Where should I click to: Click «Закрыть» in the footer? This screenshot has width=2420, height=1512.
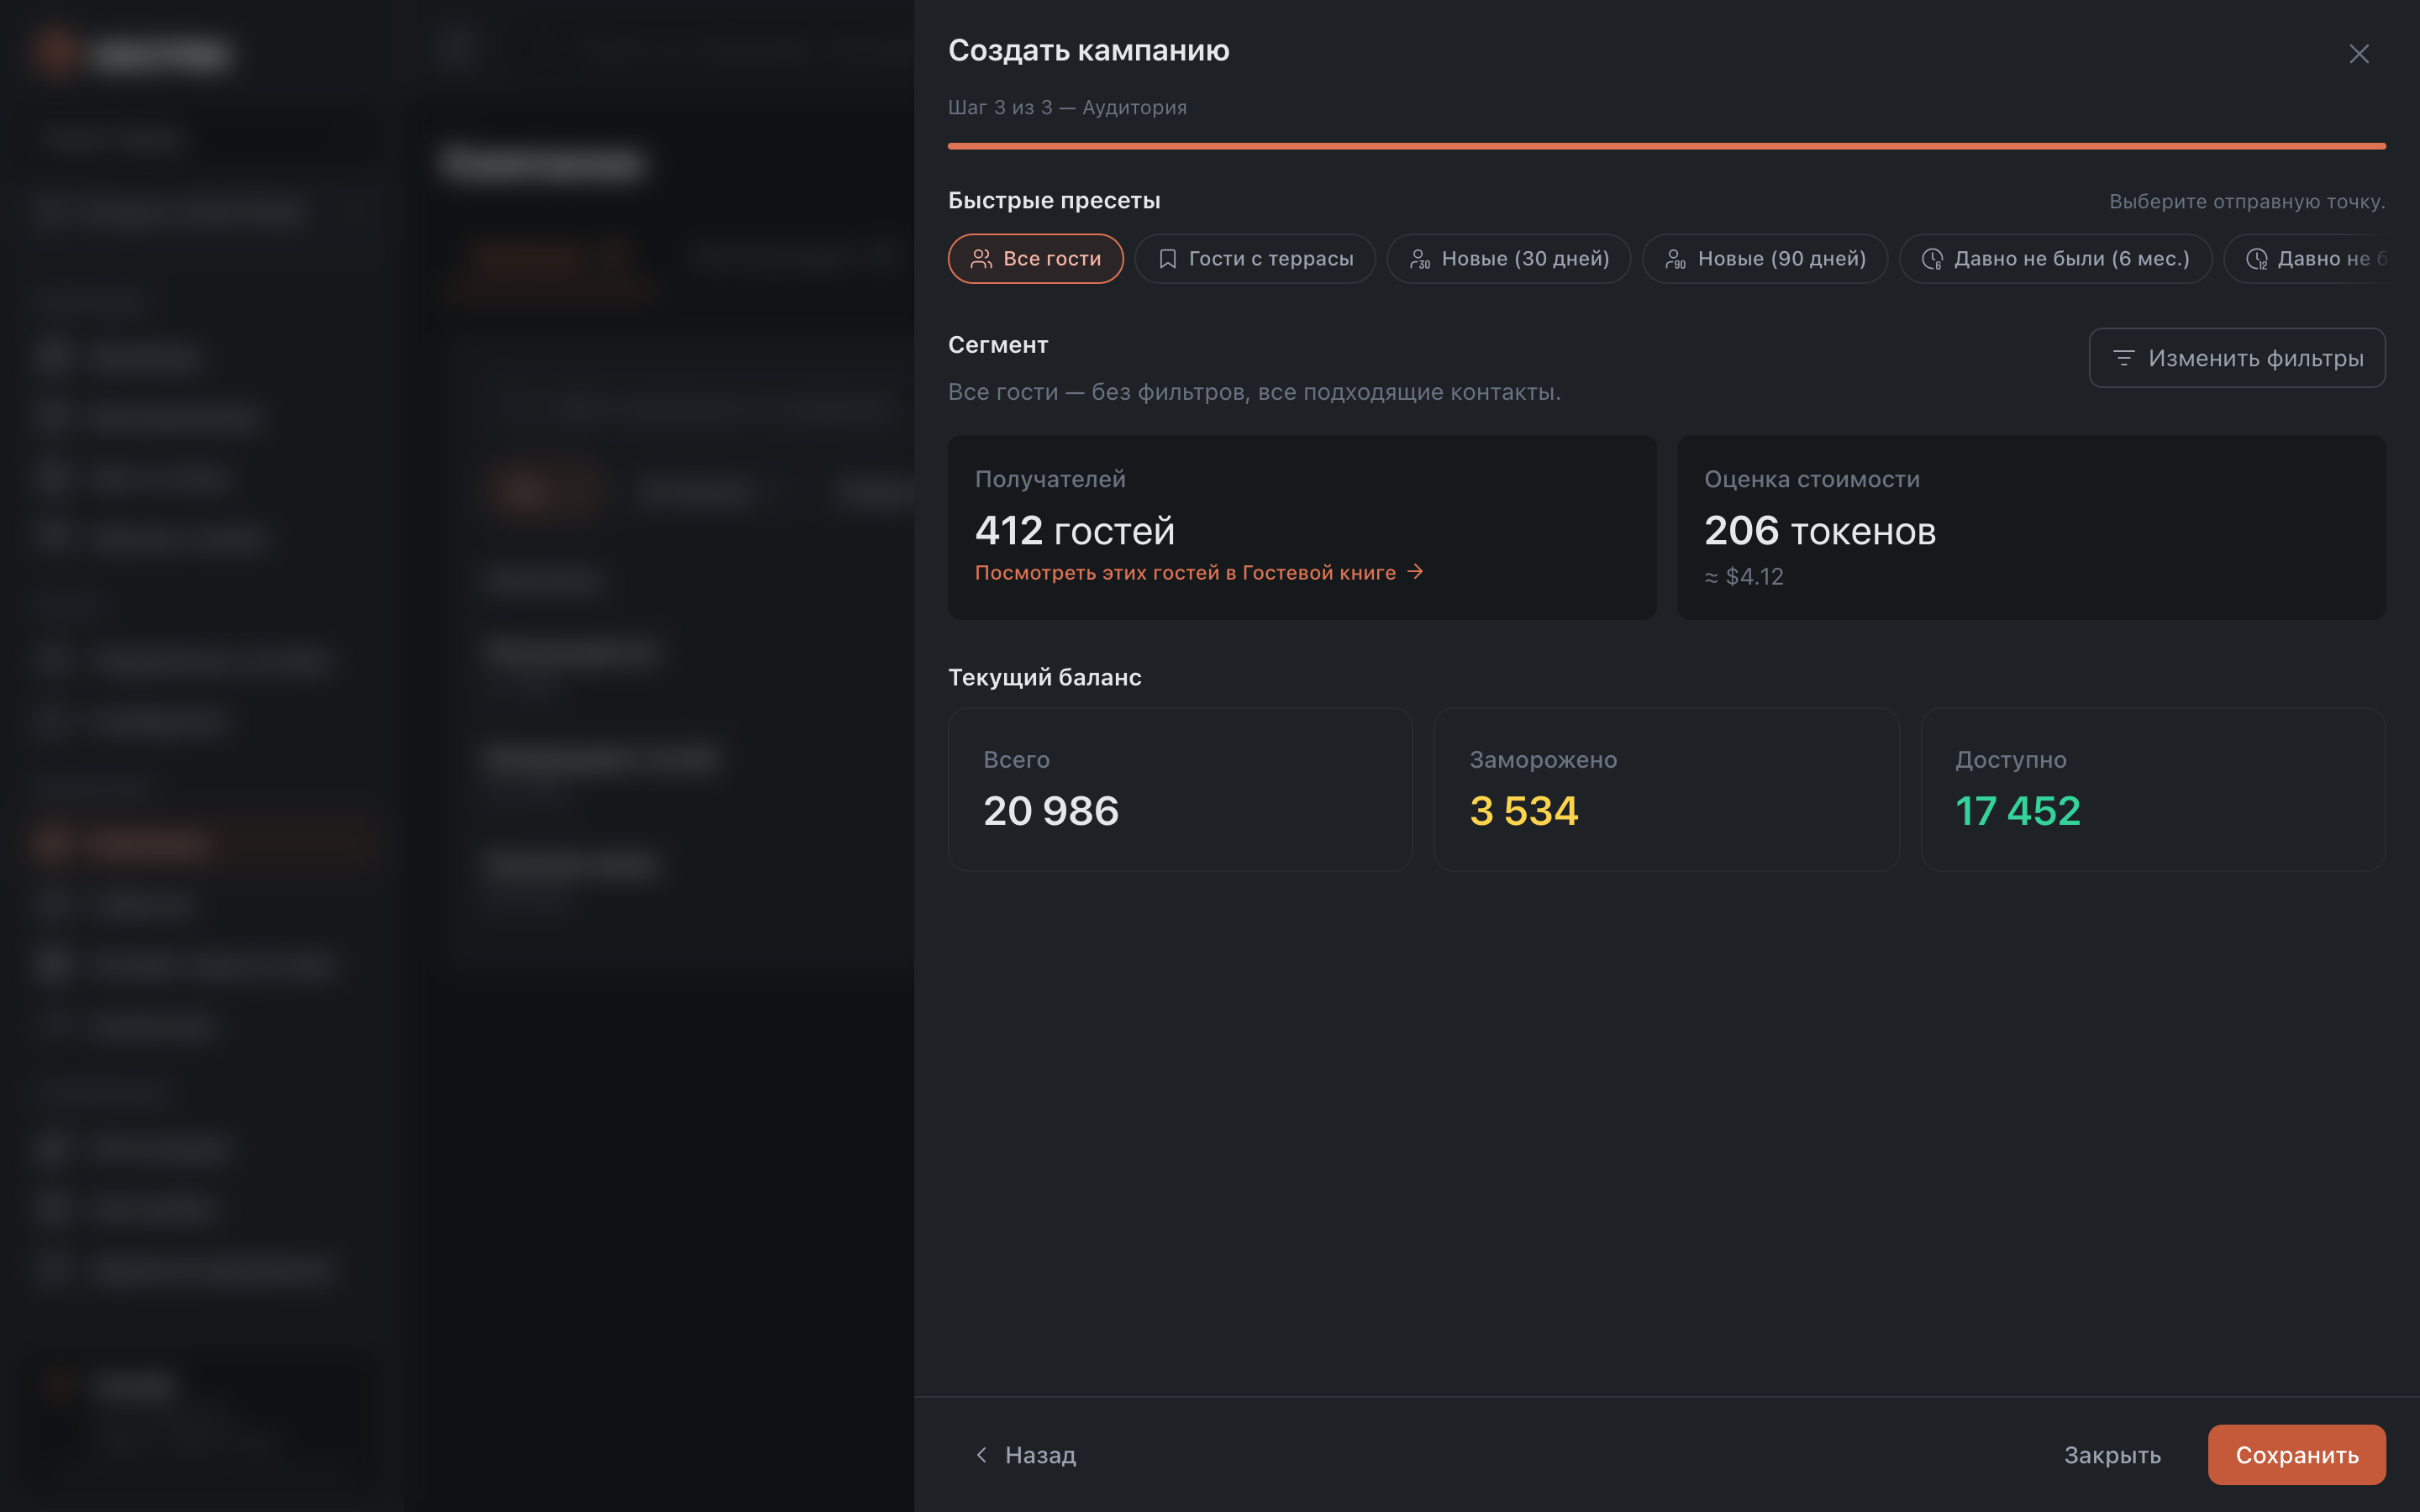point(2112,1455)
